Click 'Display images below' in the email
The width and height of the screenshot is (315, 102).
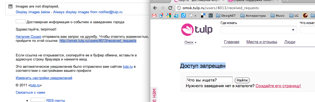pyautogui.click(x=33, y=12)
